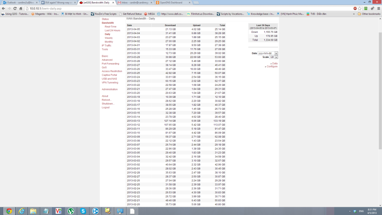This screenshot has height=215, width=382.
Task: Switch to the Outlook browser tab
Action: (x=19, y=2)
